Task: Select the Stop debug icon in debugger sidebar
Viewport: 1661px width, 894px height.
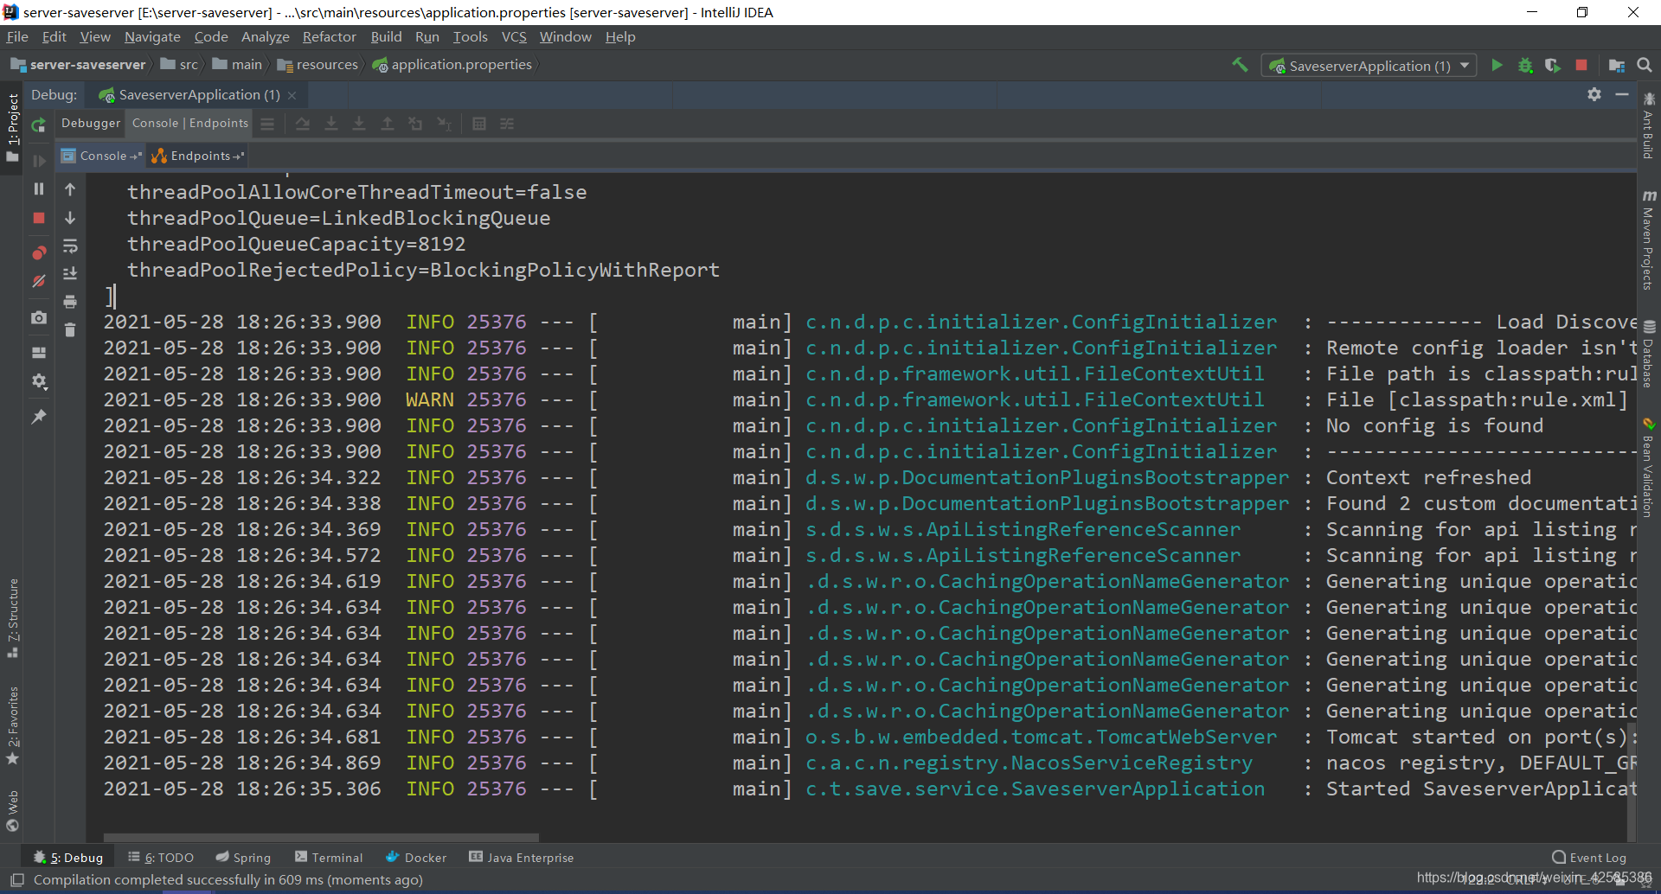Action: point(38,219)
